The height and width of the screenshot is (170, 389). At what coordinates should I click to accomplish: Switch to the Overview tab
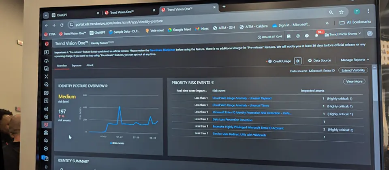(x=62, y=66)
